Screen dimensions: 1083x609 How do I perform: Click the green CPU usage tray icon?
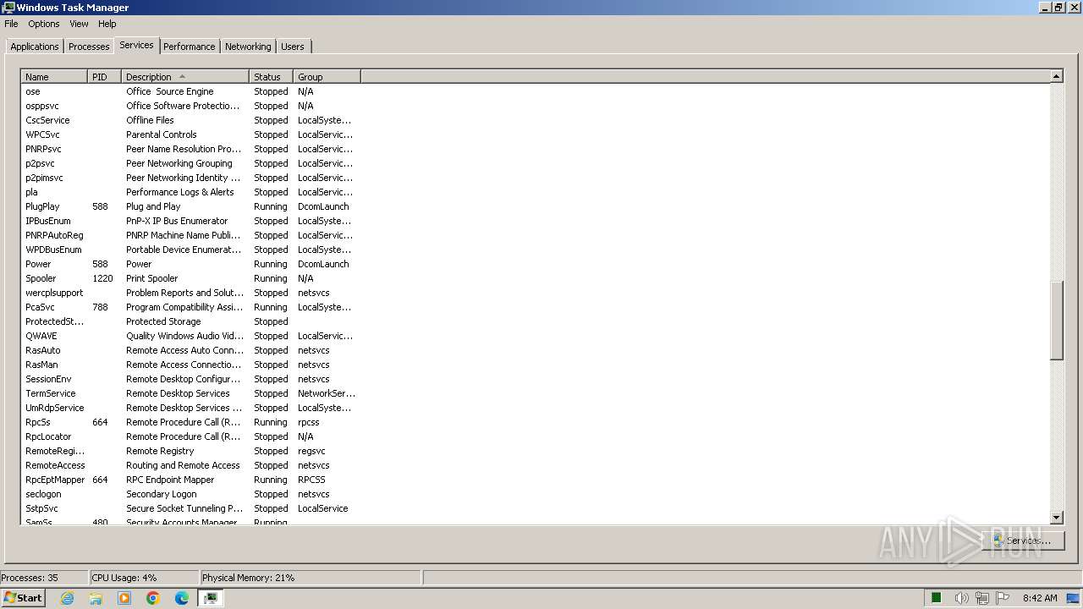click(937, 598)
